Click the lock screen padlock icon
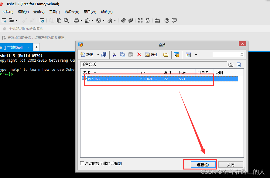This screenshot has height=178, width=270. click(x=148, y=20)
